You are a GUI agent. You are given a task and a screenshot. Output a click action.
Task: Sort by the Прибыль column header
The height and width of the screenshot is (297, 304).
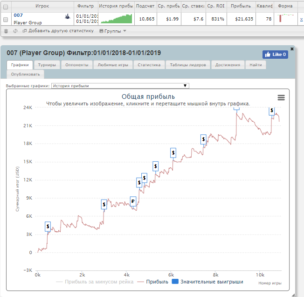241,6
